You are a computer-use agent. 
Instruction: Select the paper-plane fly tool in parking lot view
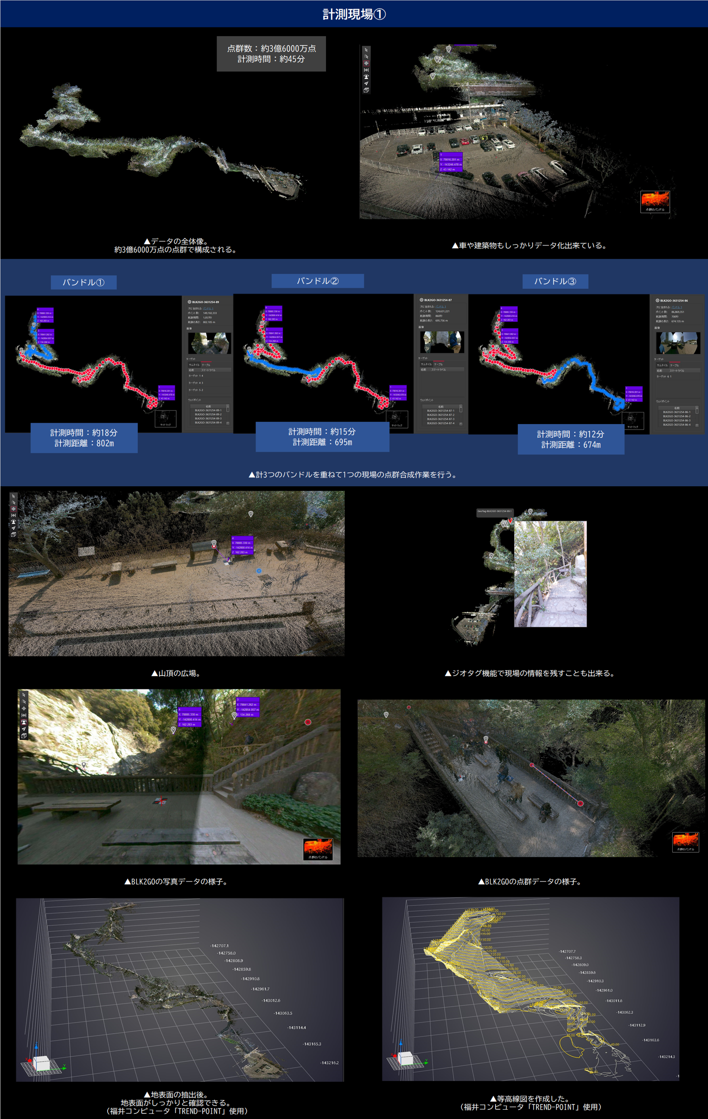[367, 84]
